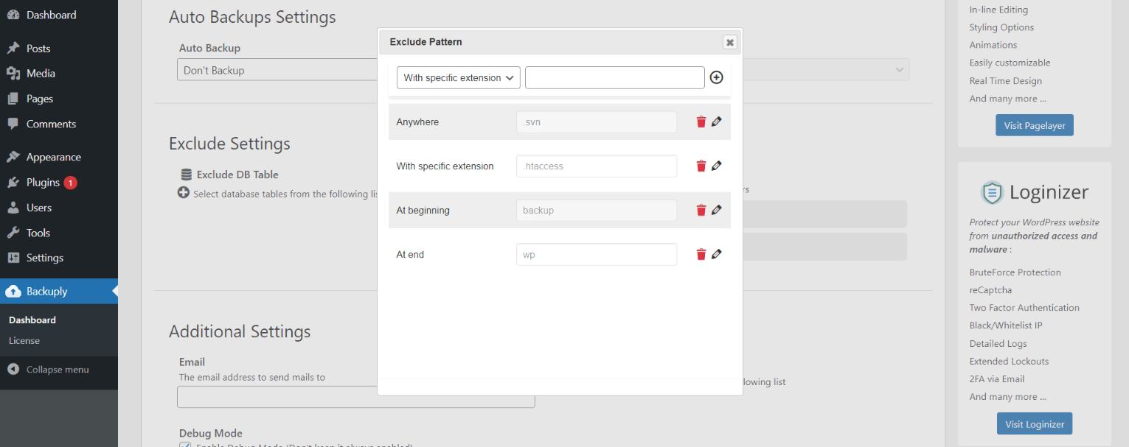Click the Loginizer shield logo
Screen dimensions: 1129x447
click(992, 192)
